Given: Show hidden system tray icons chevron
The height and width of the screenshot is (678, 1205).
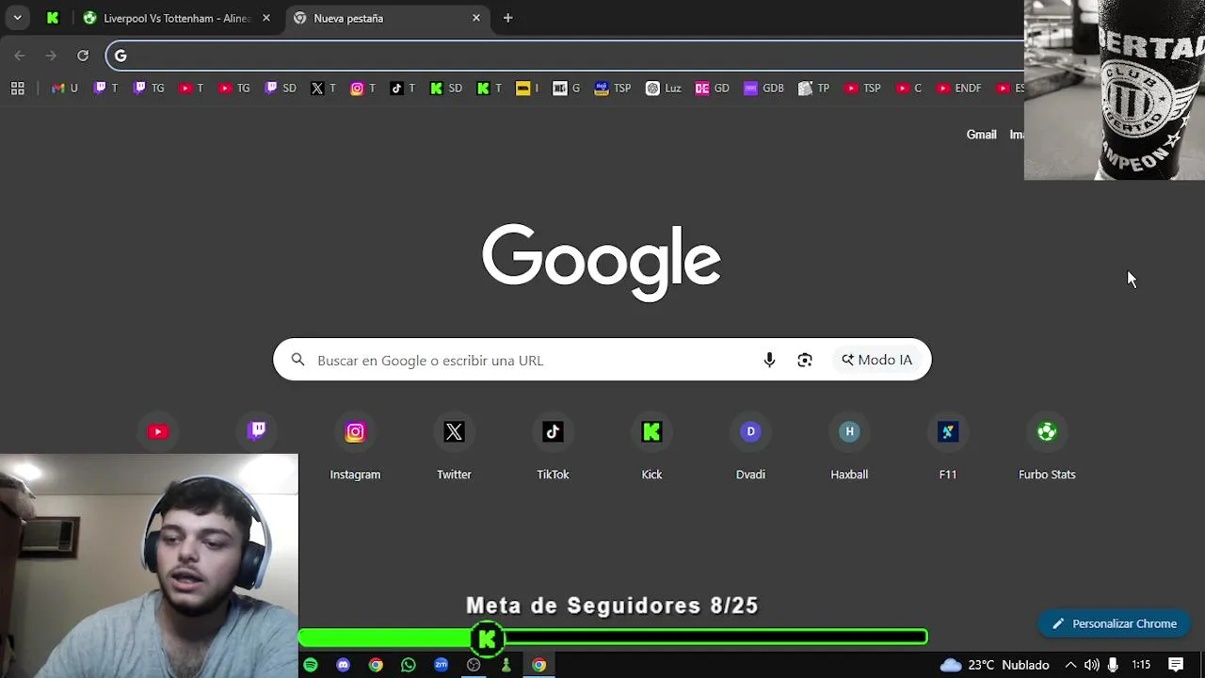Looking at the screenshot, I should click(x=1070, y=665).
